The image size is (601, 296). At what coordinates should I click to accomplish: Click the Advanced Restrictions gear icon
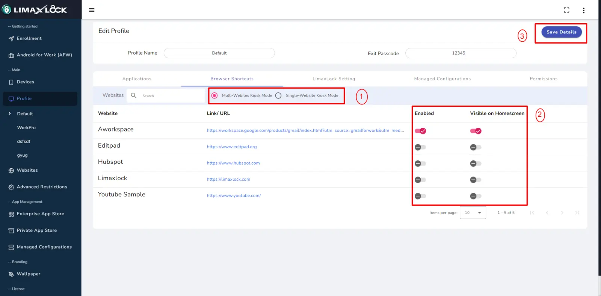click(x=11, y=187)
